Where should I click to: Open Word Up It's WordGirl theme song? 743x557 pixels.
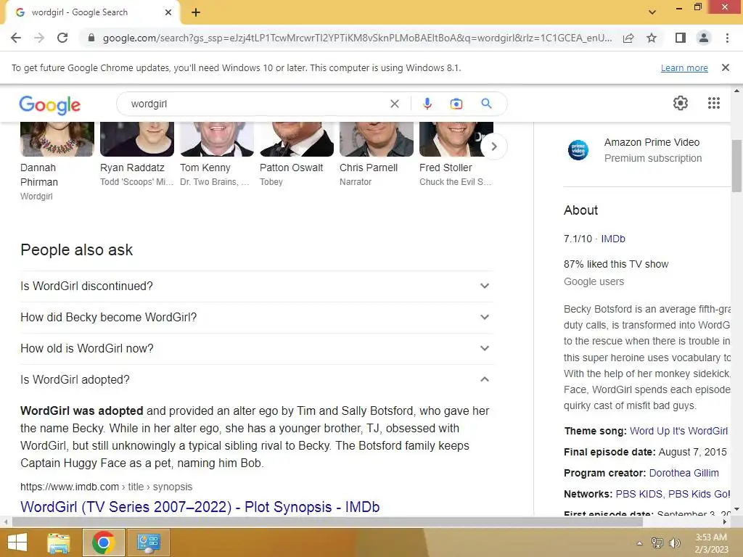pos(678,431)
